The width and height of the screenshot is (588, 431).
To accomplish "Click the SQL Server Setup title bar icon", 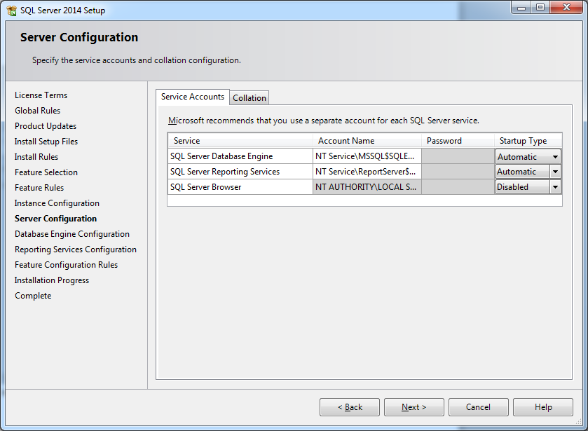I will coord(12,11).
